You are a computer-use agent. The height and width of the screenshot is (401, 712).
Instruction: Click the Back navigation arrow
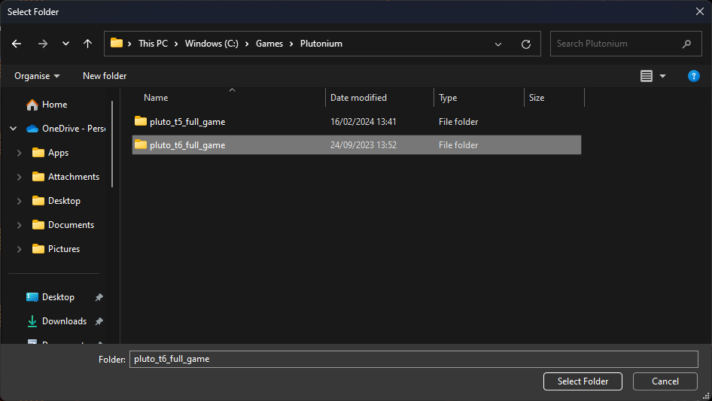click(x=17, y=44)
